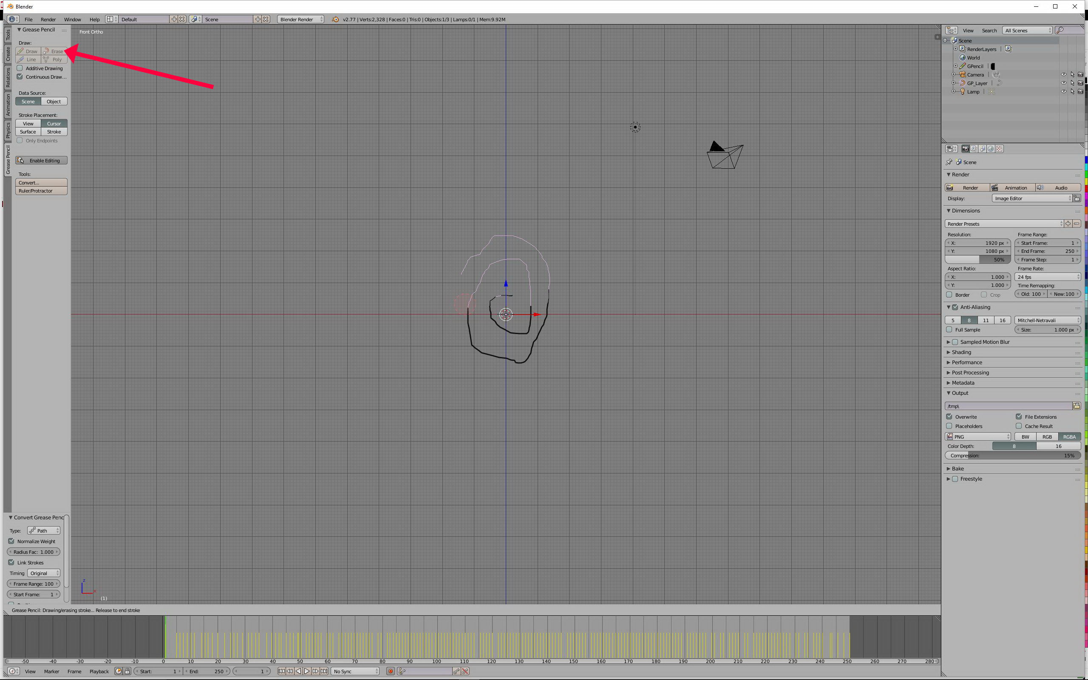Open the File menu
The height and width of the screenshot is (680, 1088).
point(28,20)
